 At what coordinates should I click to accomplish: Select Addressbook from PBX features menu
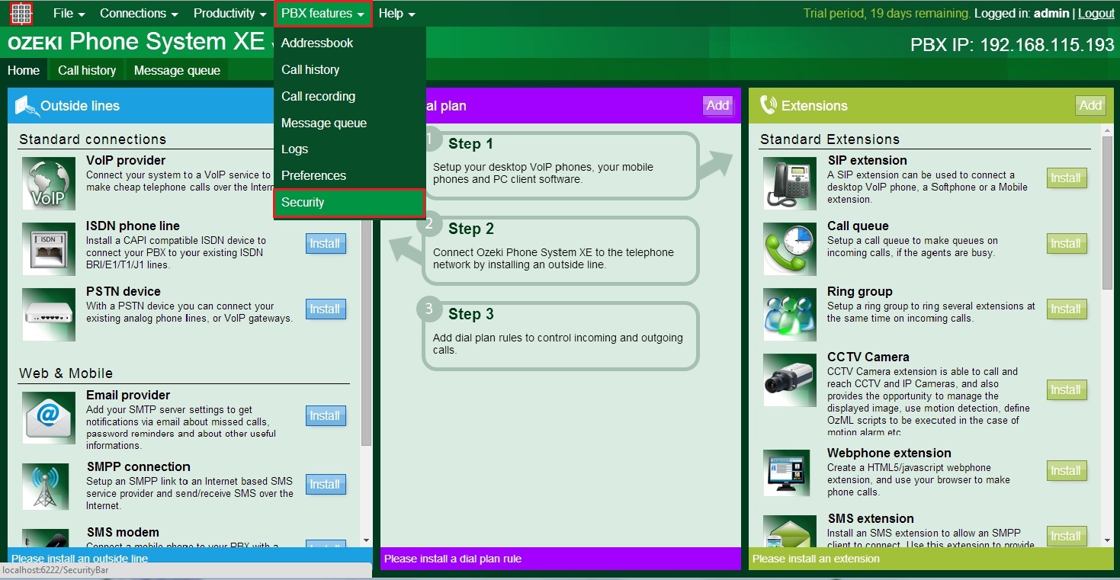click(x=350, y=43)
